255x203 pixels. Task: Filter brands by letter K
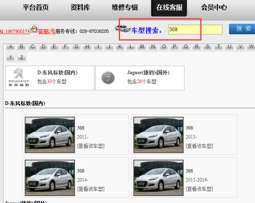pyautogui.click(x=120, y=47)
